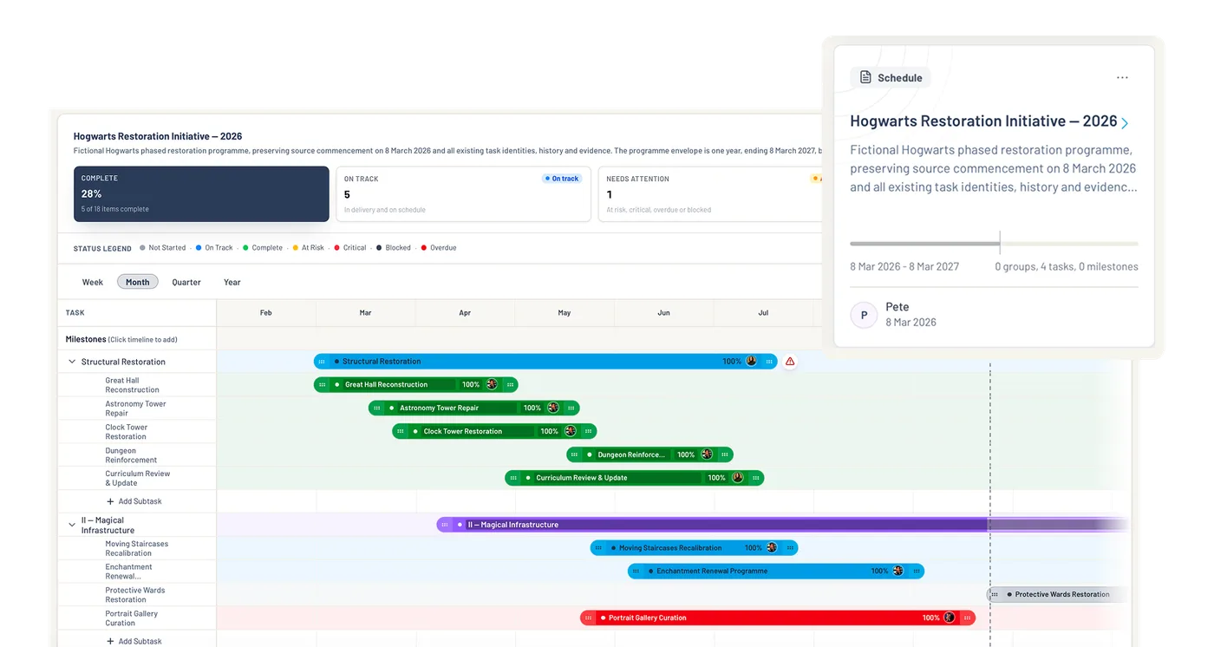Grab the left handle of the Great Hall Reconstruction bar
This screenshot has height=647, width=1214.
(323, 384)
